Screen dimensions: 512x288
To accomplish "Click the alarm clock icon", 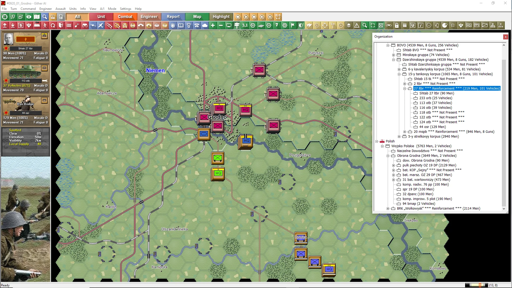I will (x=278, y=17).
